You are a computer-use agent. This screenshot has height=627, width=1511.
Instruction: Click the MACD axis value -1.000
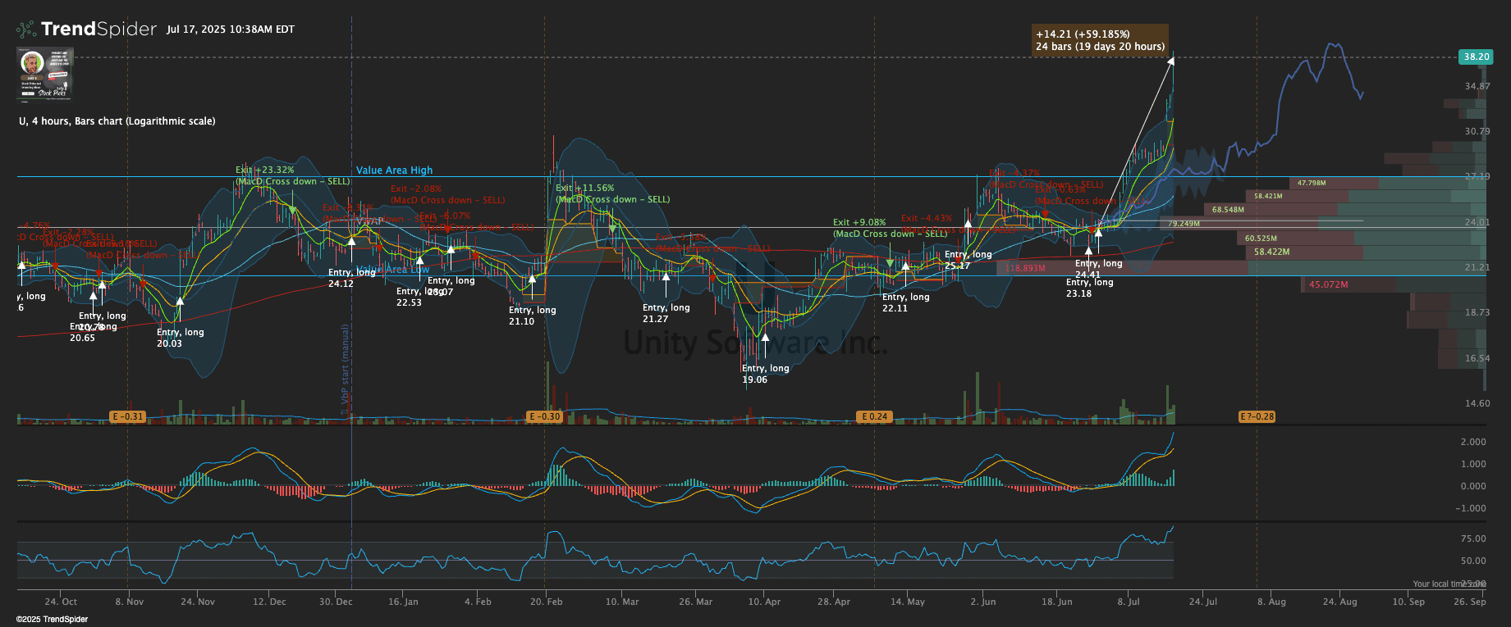coord(1472,508)
